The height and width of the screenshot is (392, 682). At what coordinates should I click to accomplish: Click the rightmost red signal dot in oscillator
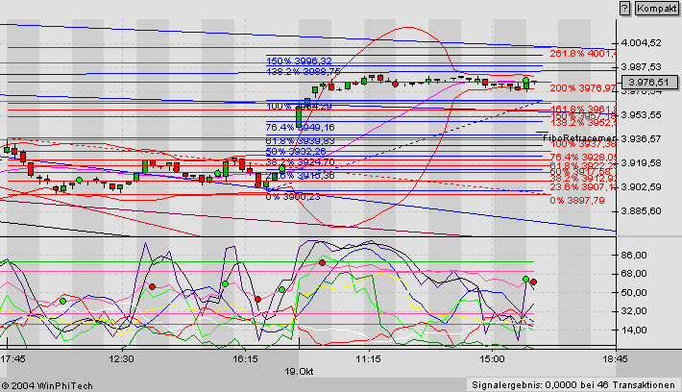(534, 282)
